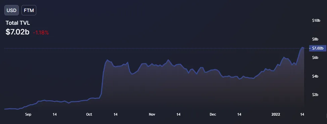Image resolution: width=327 pixels, height=124 pixels.
Task: Click the $4b y-axis label
Action: click(x=315, y=76)
